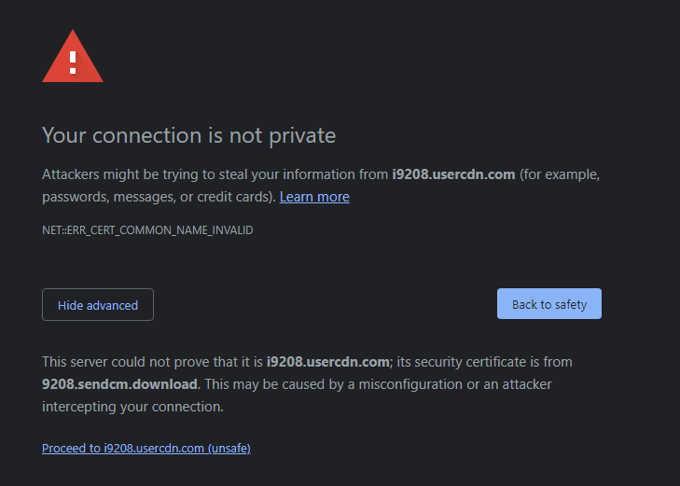Screen dimensions: 680x486
Task: Click bold i9208.usercdn.com in Attackers sentence
Action: coord(453,174)
